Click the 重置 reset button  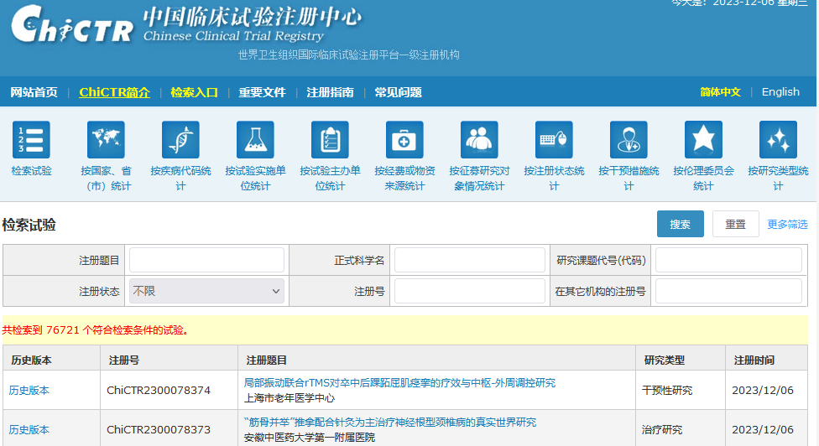click(x=735, y=225)
